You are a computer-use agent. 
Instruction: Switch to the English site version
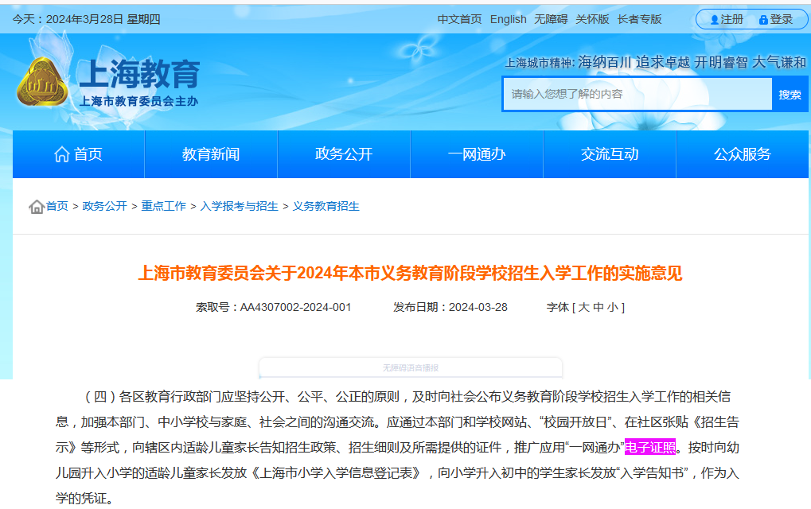coord(509,19)
